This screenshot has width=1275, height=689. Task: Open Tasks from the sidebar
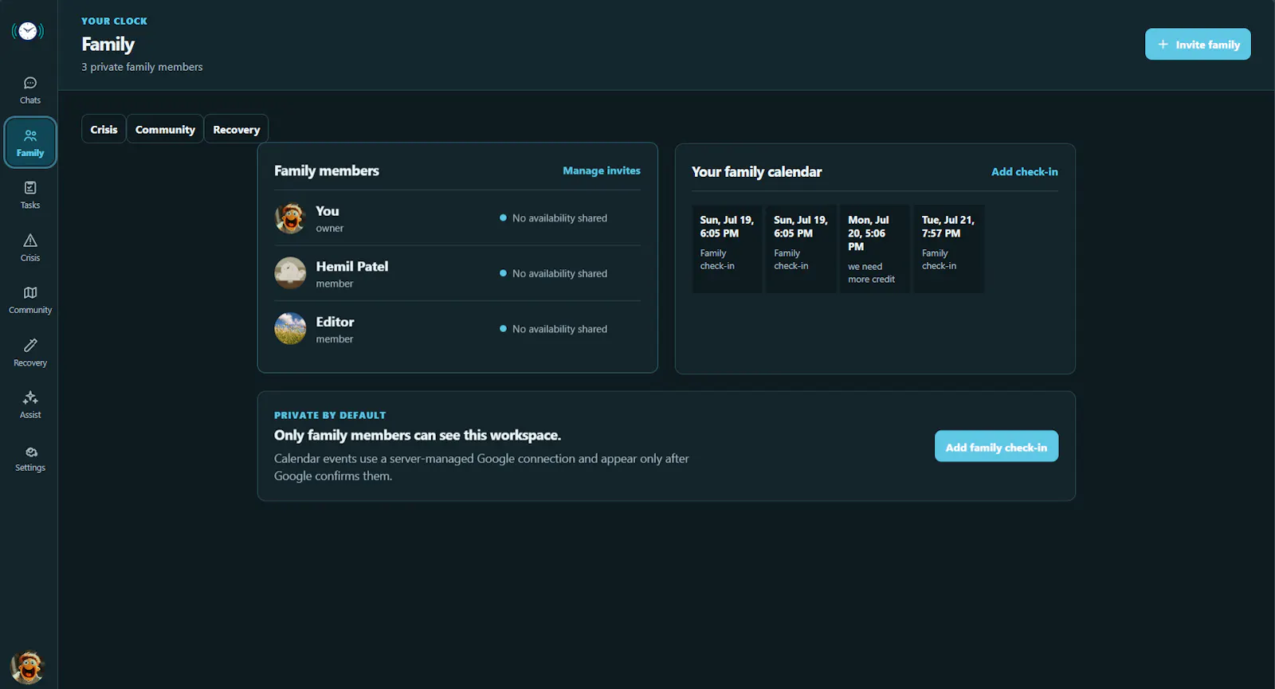pyautogui.click(x=30, y=195)
